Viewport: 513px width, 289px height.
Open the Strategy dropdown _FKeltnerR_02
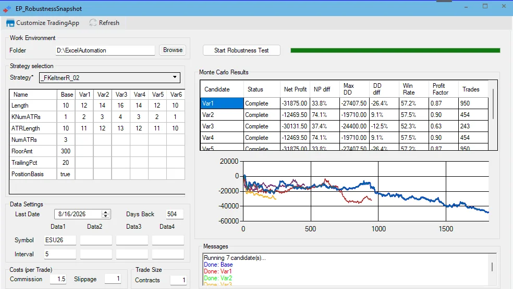(x=109, y=77)
